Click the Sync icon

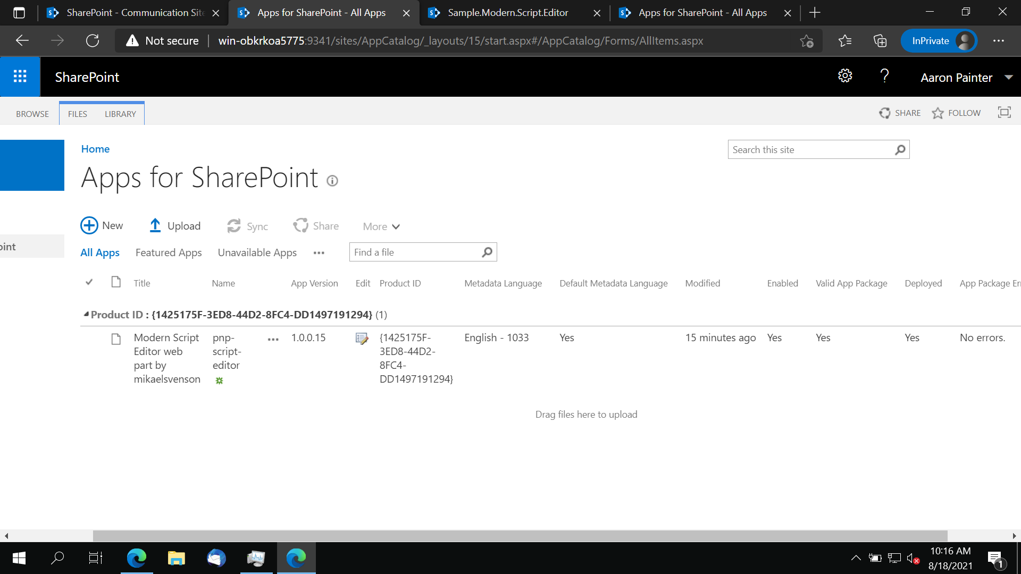coord(234,225)
